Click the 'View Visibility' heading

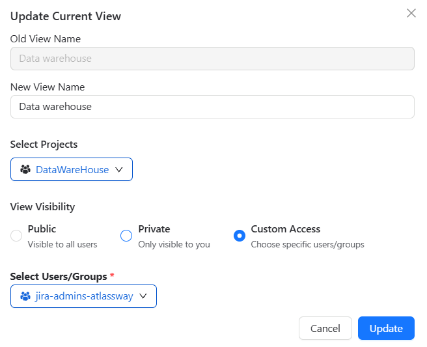(42, 207)
